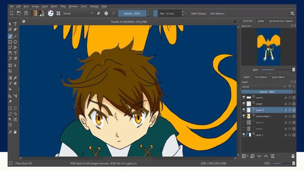
Task: Duplicate the selected layer
Action: coord(252,156)
